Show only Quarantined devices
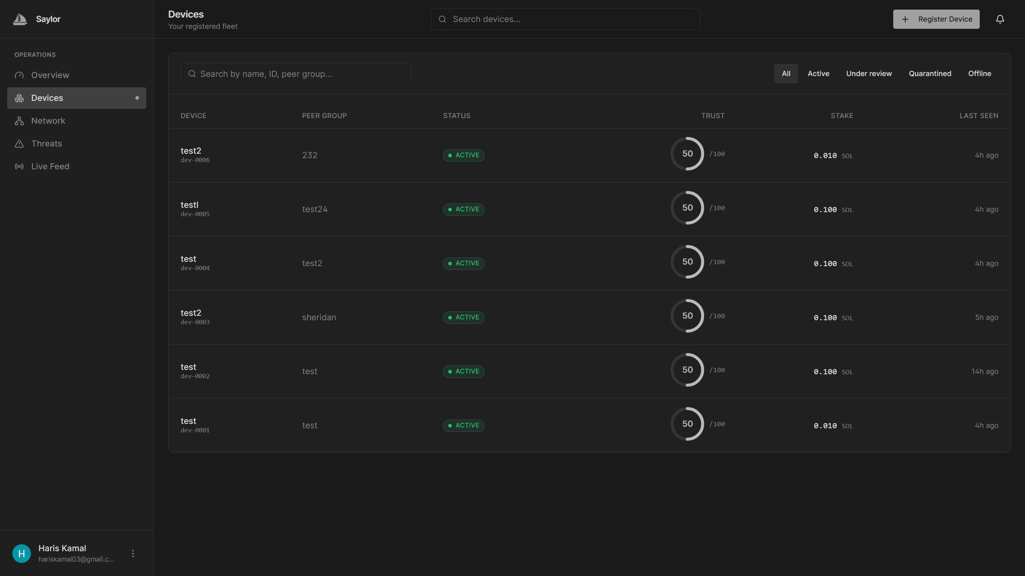1025x576 pixels. [929, 74]
